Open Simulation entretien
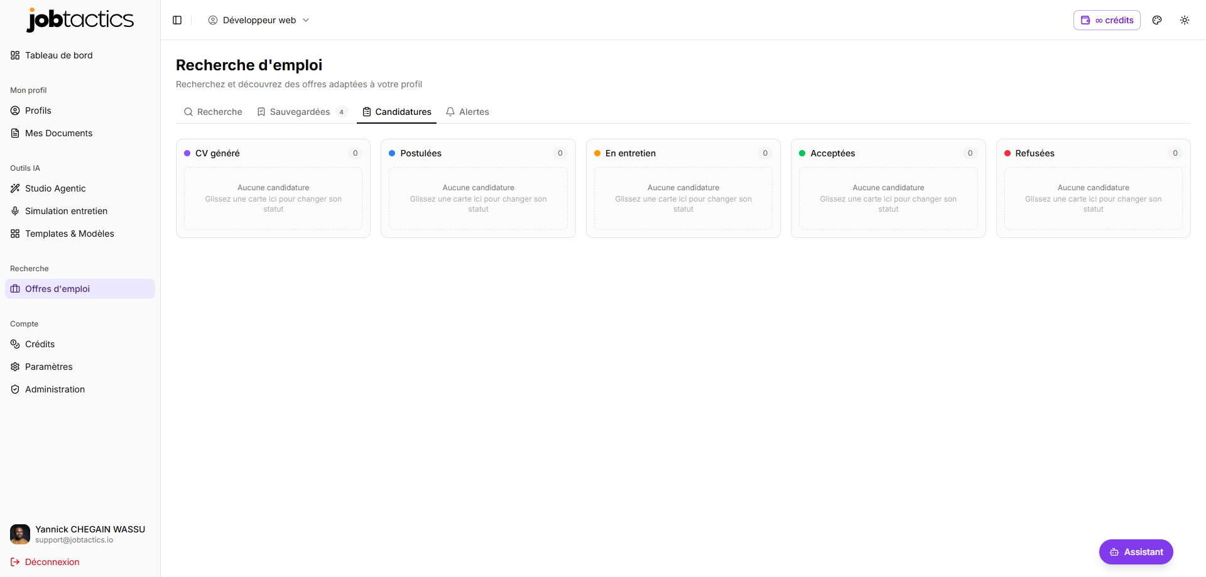Image resolution: width=1206 pixels, height=577 pixels. (80, 211)
